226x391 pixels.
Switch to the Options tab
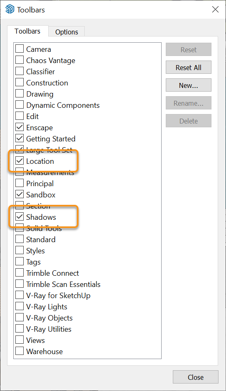point(66,32)
